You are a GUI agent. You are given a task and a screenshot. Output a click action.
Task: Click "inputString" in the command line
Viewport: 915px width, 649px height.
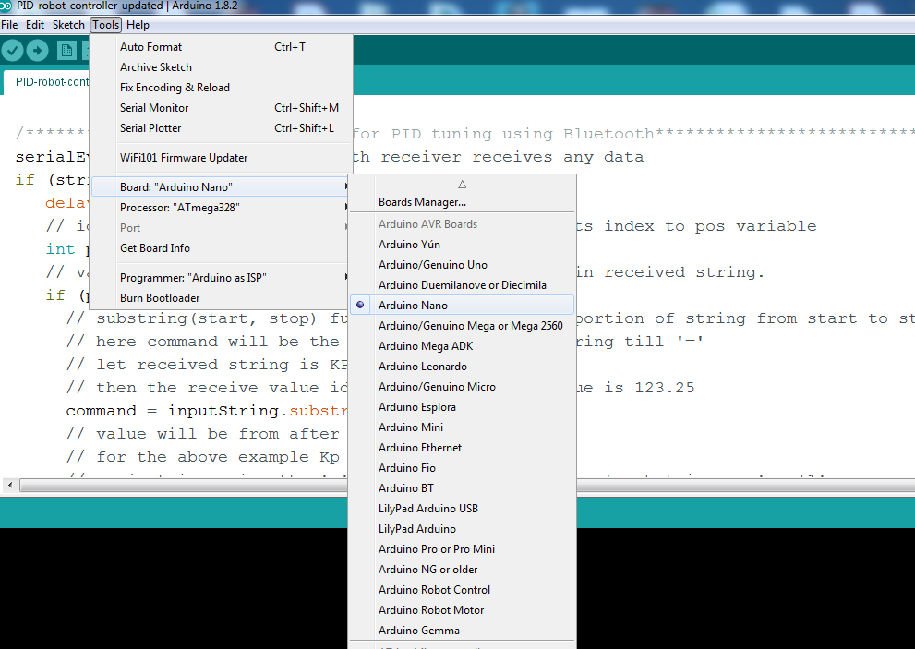pyautogui.click(x=223, y=411)
